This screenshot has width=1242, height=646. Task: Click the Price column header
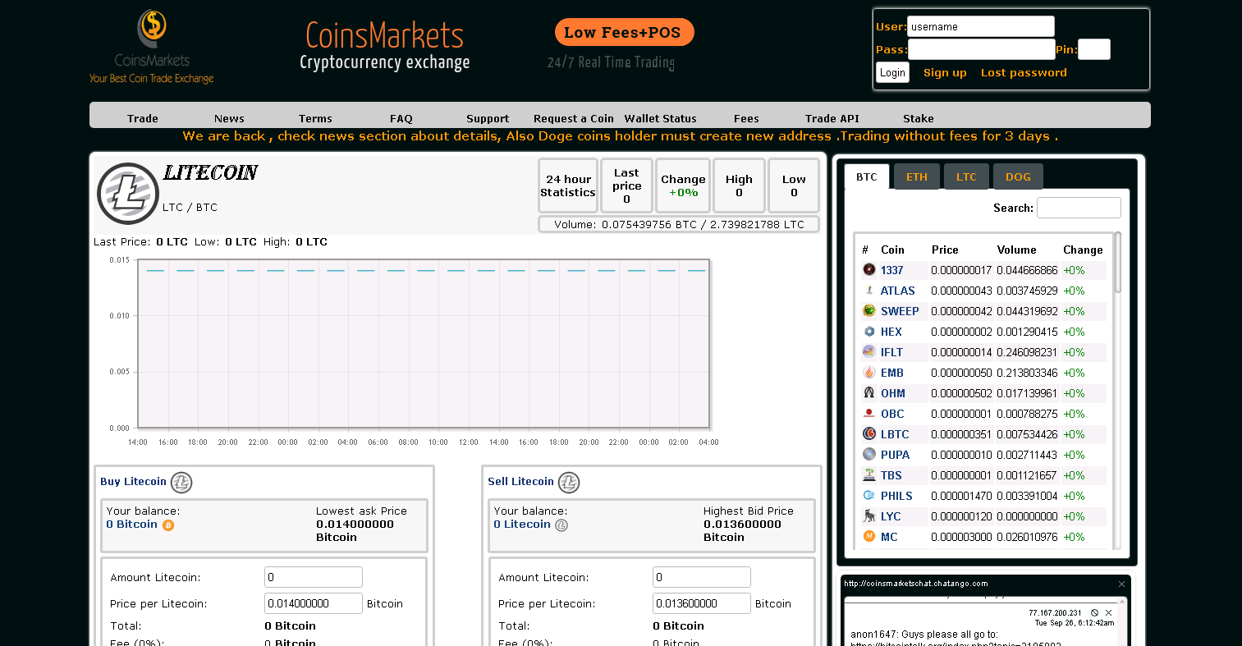(x=945, y=250)
